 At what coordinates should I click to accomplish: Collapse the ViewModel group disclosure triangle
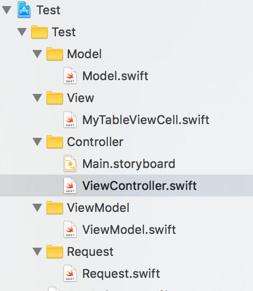coord(37,208)
